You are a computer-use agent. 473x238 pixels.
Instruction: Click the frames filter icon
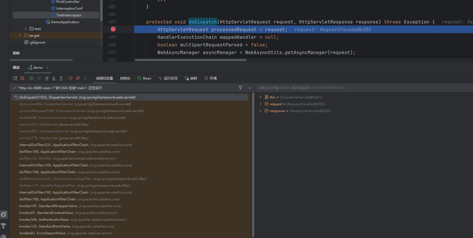point(240,88)
